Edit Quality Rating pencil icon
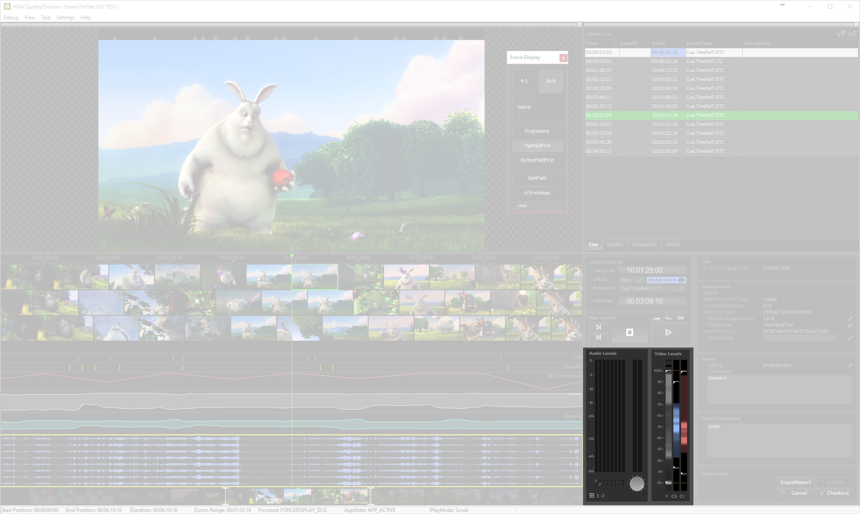This screenshot has height=514, width=860. coord(850,366)
